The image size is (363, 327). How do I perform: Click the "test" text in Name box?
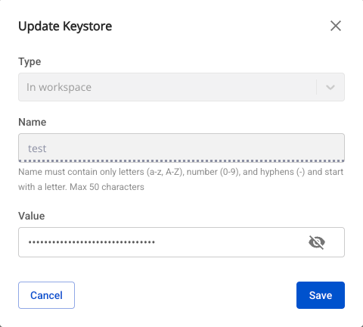coord(37,148)
